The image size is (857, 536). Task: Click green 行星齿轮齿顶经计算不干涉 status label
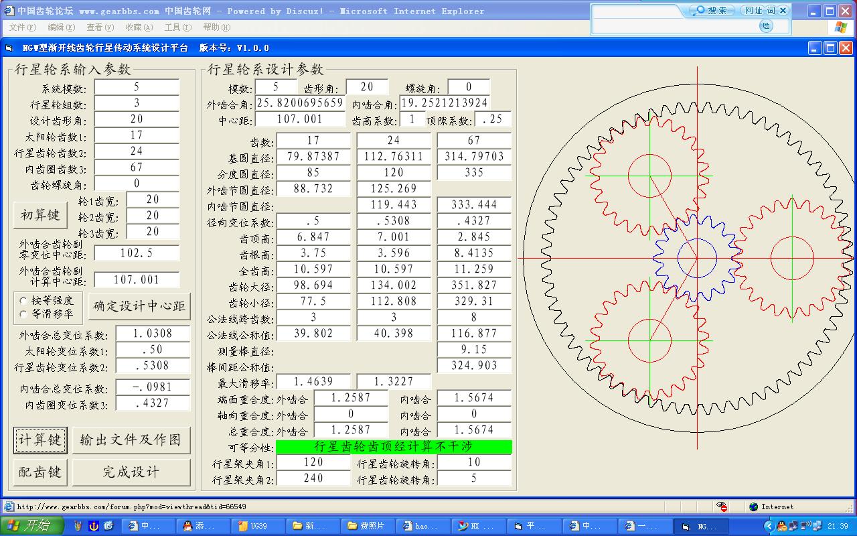394,446
